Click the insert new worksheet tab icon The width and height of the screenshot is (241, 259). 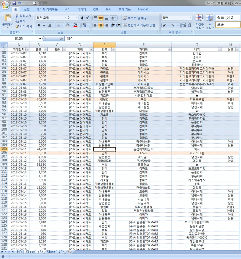[70, 252]
